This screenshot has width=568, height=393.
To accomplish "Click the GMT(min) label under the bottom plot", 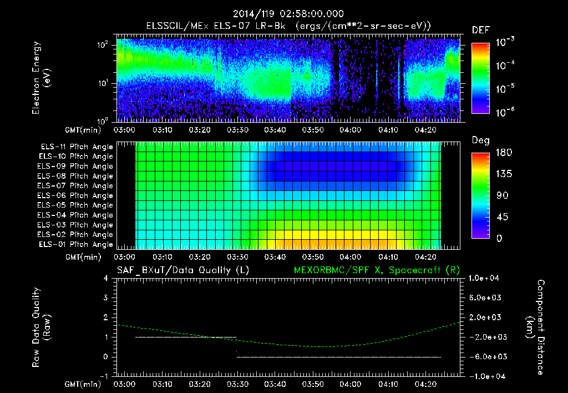I will pyautogui.click(x=83, y=384).
